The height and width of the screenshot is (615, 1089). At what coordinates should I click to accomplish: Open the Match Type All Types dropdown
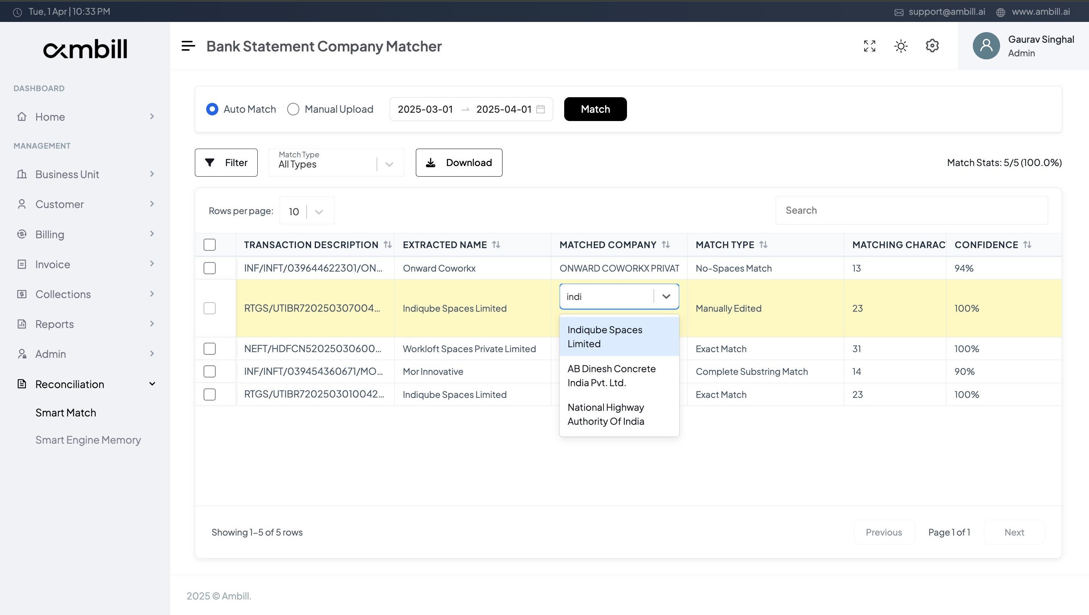click(336, 163)
